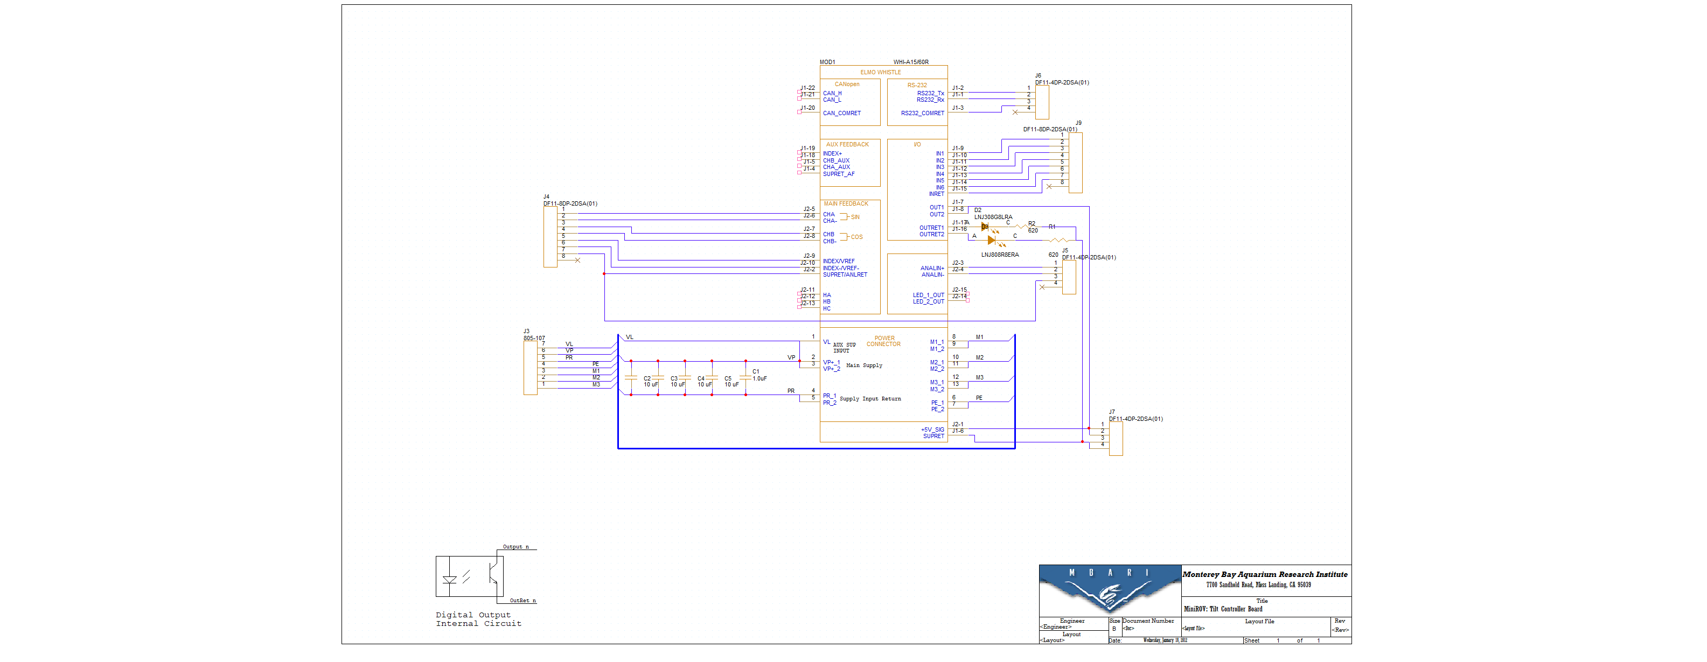Screen dimensions: 1707x662
Task: Select the R1 resistor symbol
Action: point(1058,240)
